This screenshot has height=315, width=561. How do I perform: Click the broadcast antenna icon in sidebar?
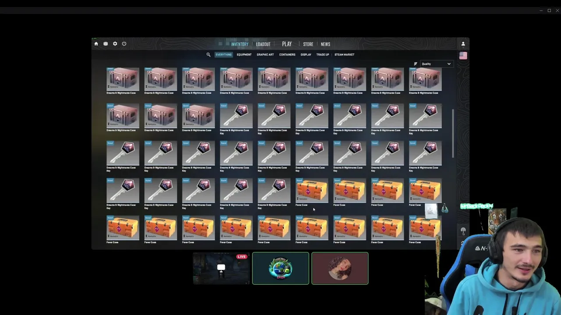tap(463, 231)
